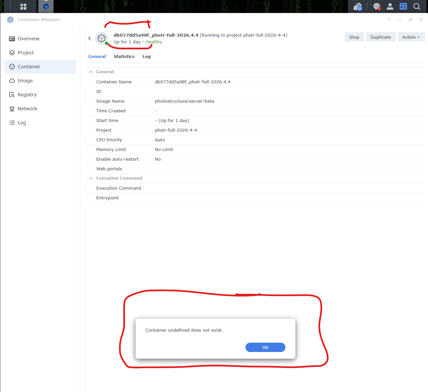Open the widgets panel icon

403,7
